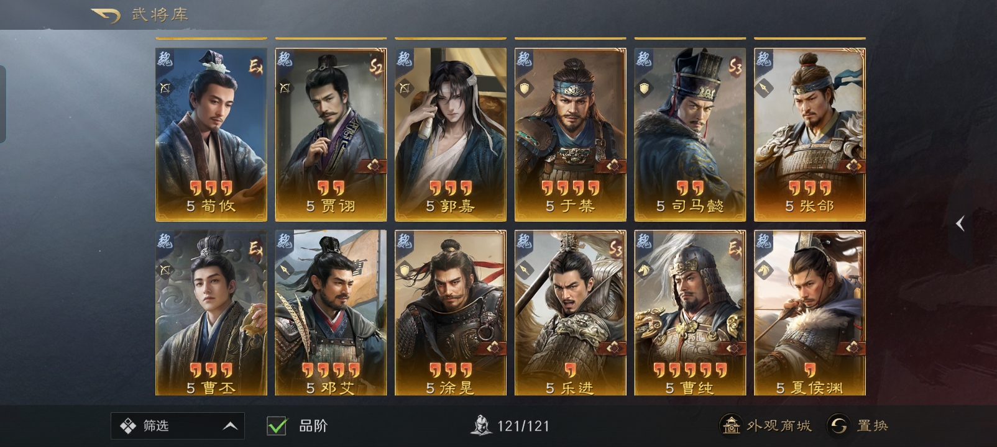Click the shield troop icon on 于禁 card
The height and width of the screenshot is (447, 997).
pyautogui.click(x=525, y=88)
